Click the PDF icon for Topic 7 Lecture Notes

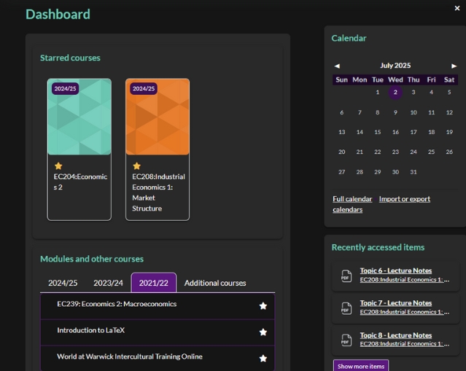(346, 308)
